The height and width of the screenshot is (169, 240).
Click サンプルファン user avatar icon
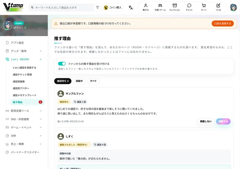(x=61, y=94)
